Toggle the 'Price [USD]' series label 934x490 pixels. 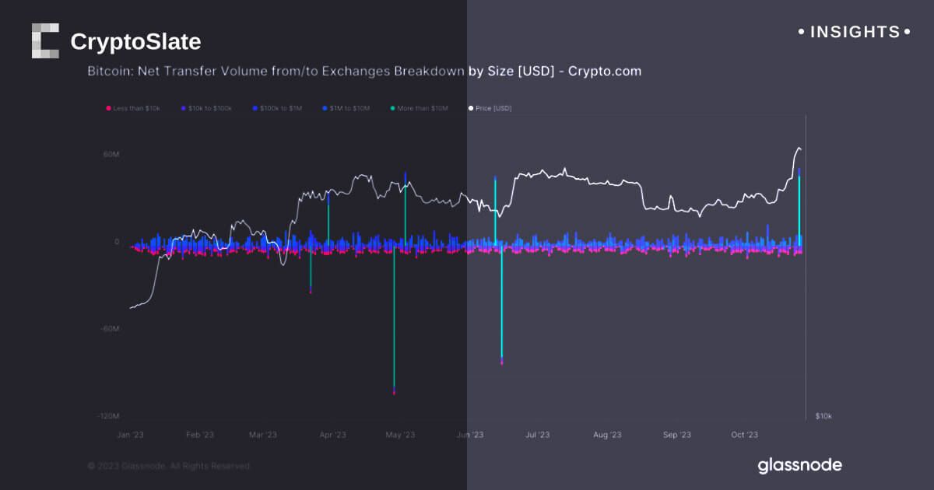tap(493, 108)
